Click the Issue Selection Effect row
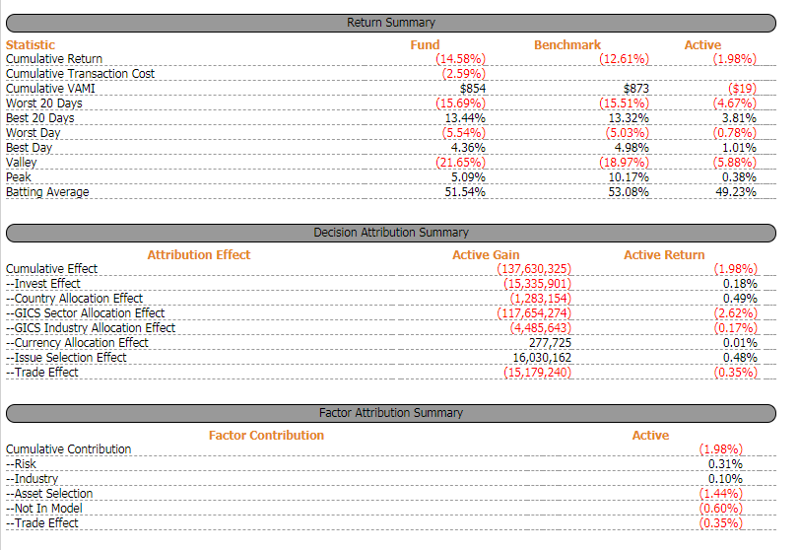 coord(66,358)
